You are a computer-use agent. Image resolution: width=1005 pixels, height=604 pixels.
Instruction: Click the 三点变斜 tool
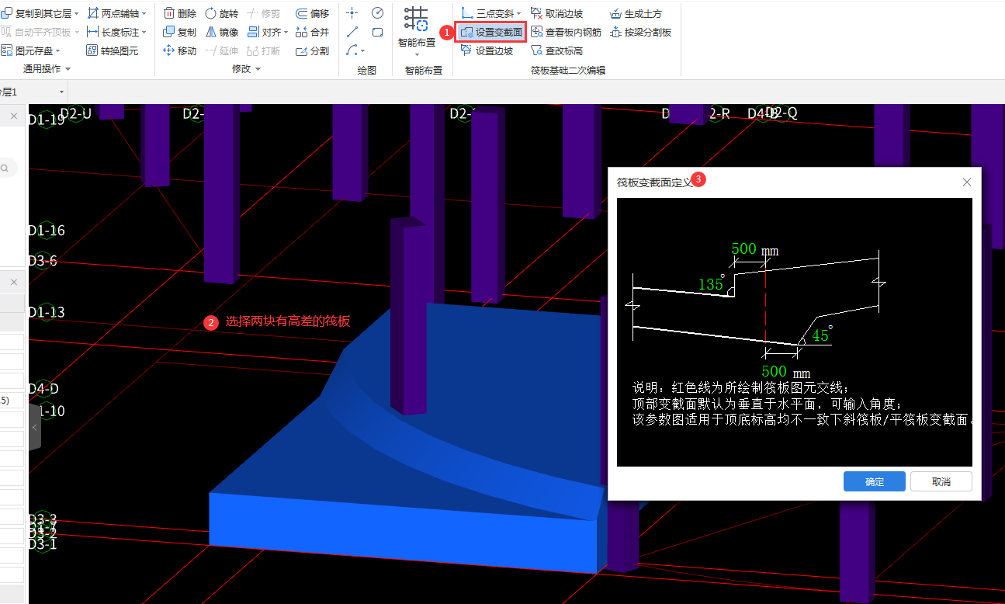point(487,13)
